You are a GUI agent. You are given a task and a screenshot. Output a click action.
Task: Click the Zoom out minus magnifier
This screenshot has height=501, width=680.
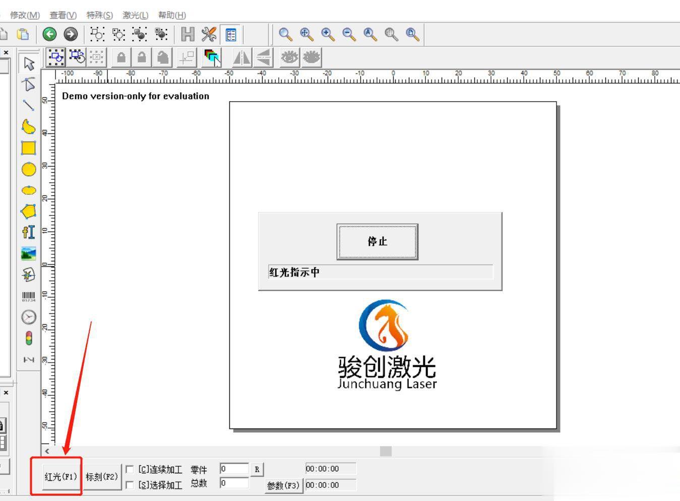coord(349,34)
